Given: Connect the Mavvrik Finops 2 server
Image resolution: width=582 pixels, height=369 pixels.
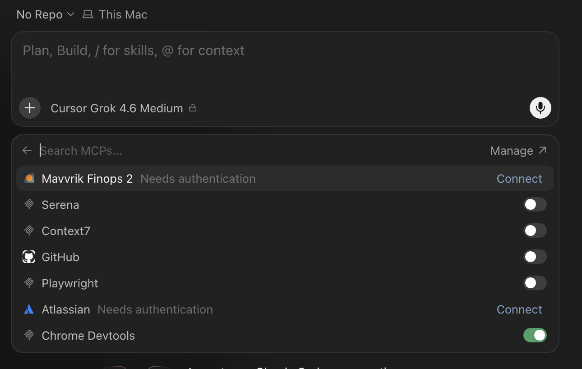Looking at the screenshot, I should pos(519,179).
